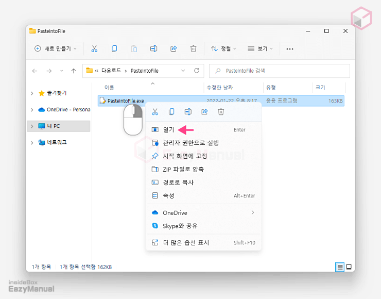Click the Share icon in the context menu
The height and width of the screenshot is (299, 381).
click(x=204, y=112)
